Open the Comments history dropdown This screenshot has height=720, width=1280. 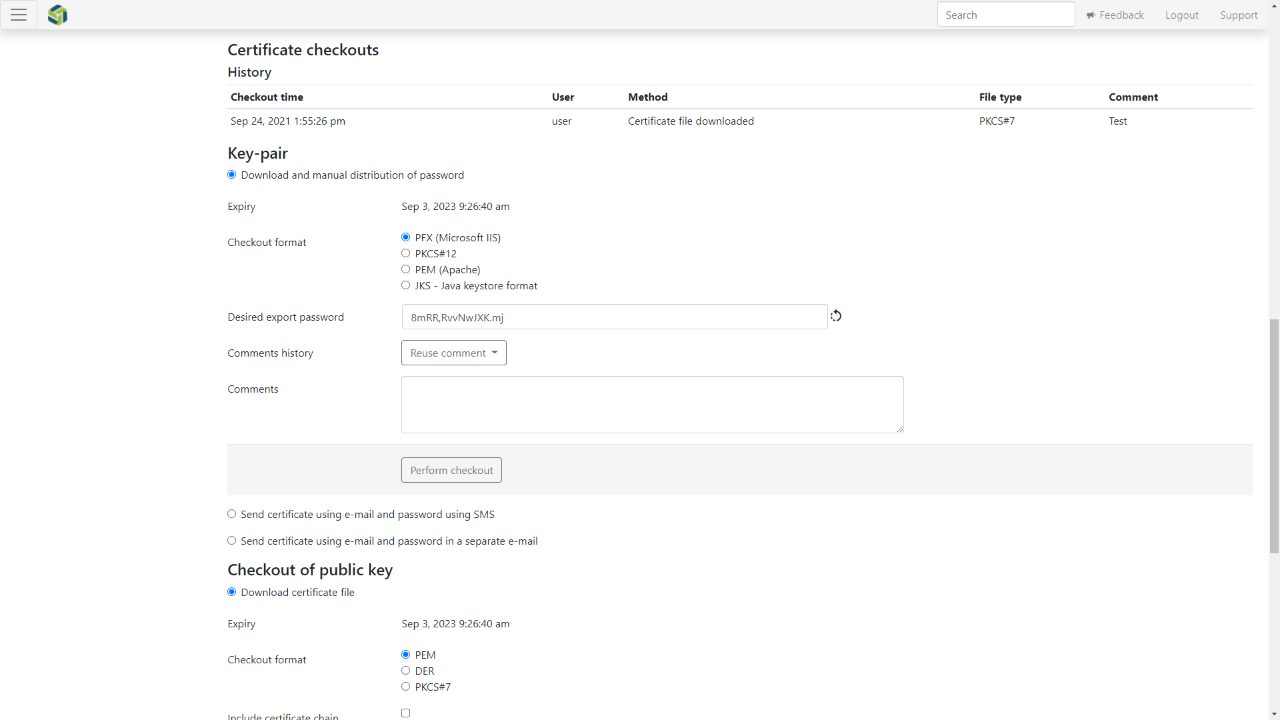453,353
